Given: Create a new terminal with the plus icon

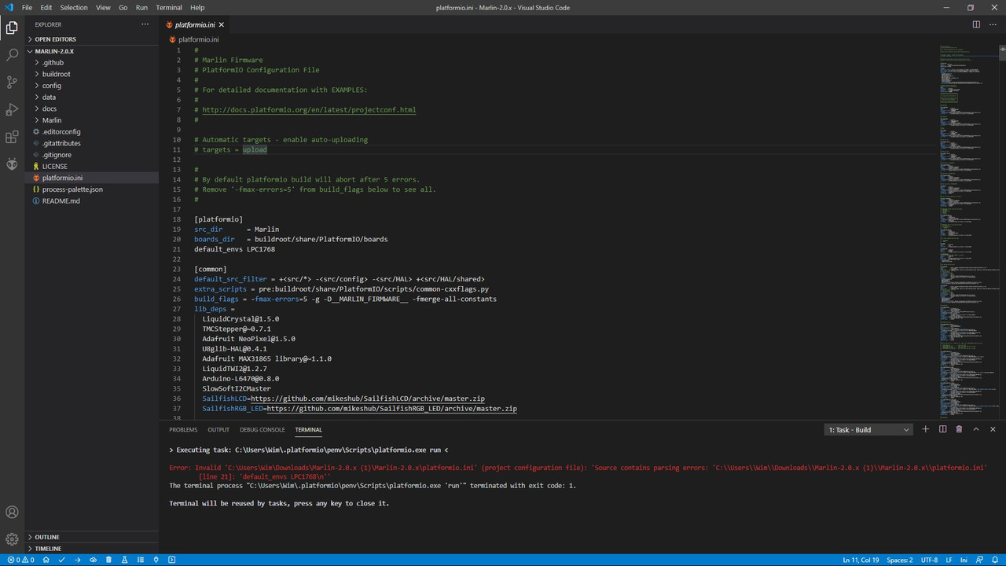Looking at the screenshot, I should pyautogui.click(x=925, y=429).
